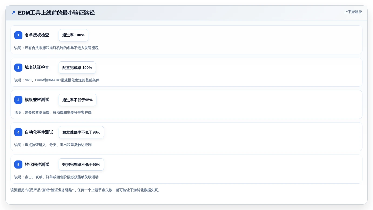The image size is (373, 210).
Task: Click the note about 合法来源和退订机制
Action: pos(56,48)
